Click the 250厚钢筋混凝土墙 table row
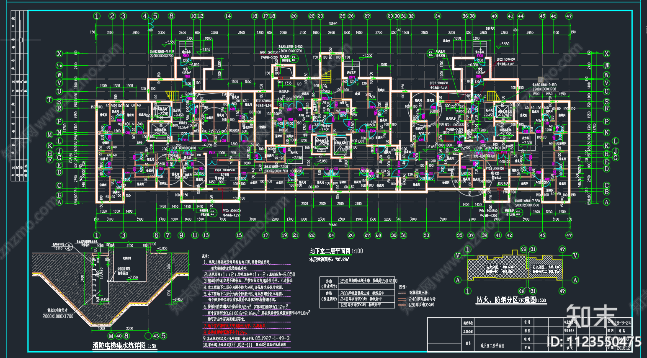 click(366, 281)
